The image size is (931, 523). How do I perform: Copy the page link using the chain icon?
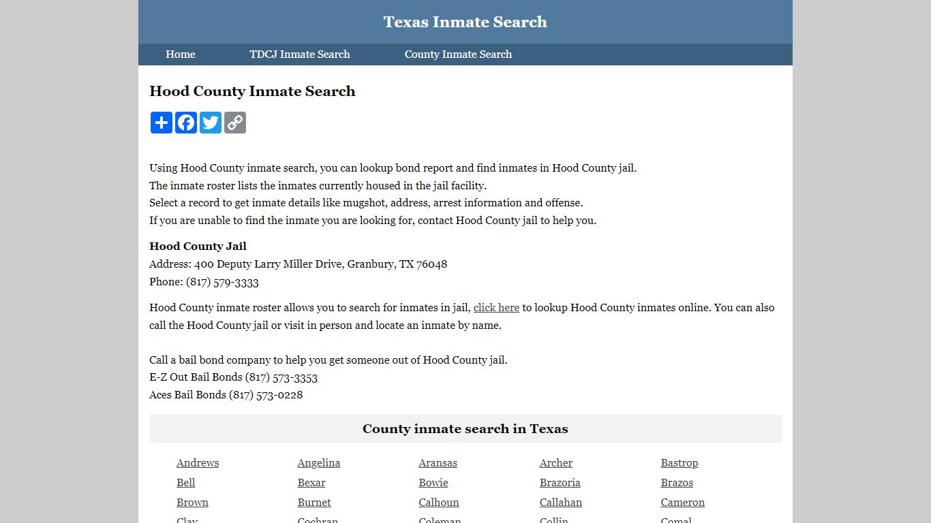coord(234,123)
